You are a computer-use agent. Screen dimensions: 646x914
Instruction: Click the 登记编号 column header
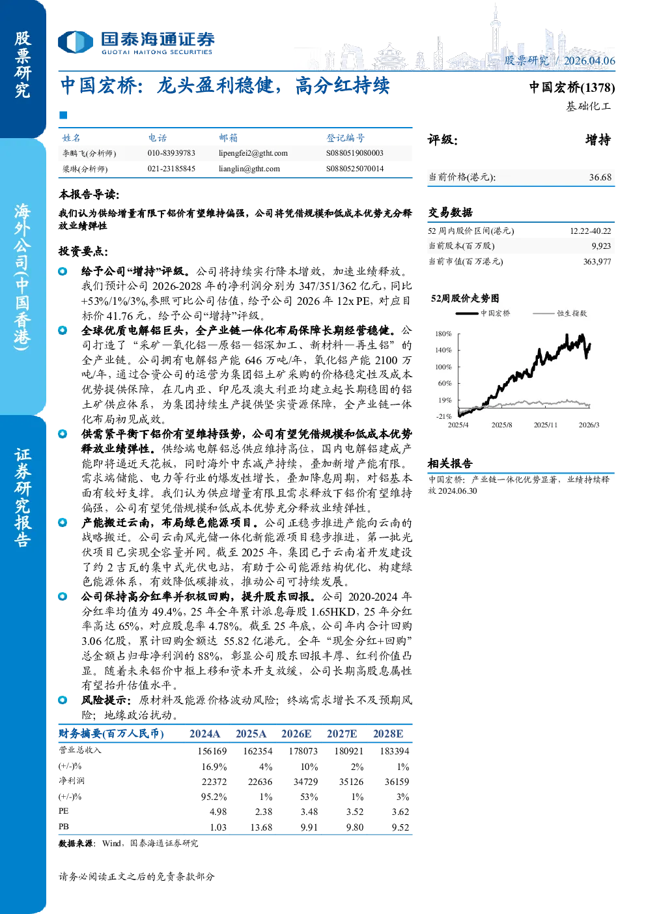pyautogui.click(x=345, y=138)
